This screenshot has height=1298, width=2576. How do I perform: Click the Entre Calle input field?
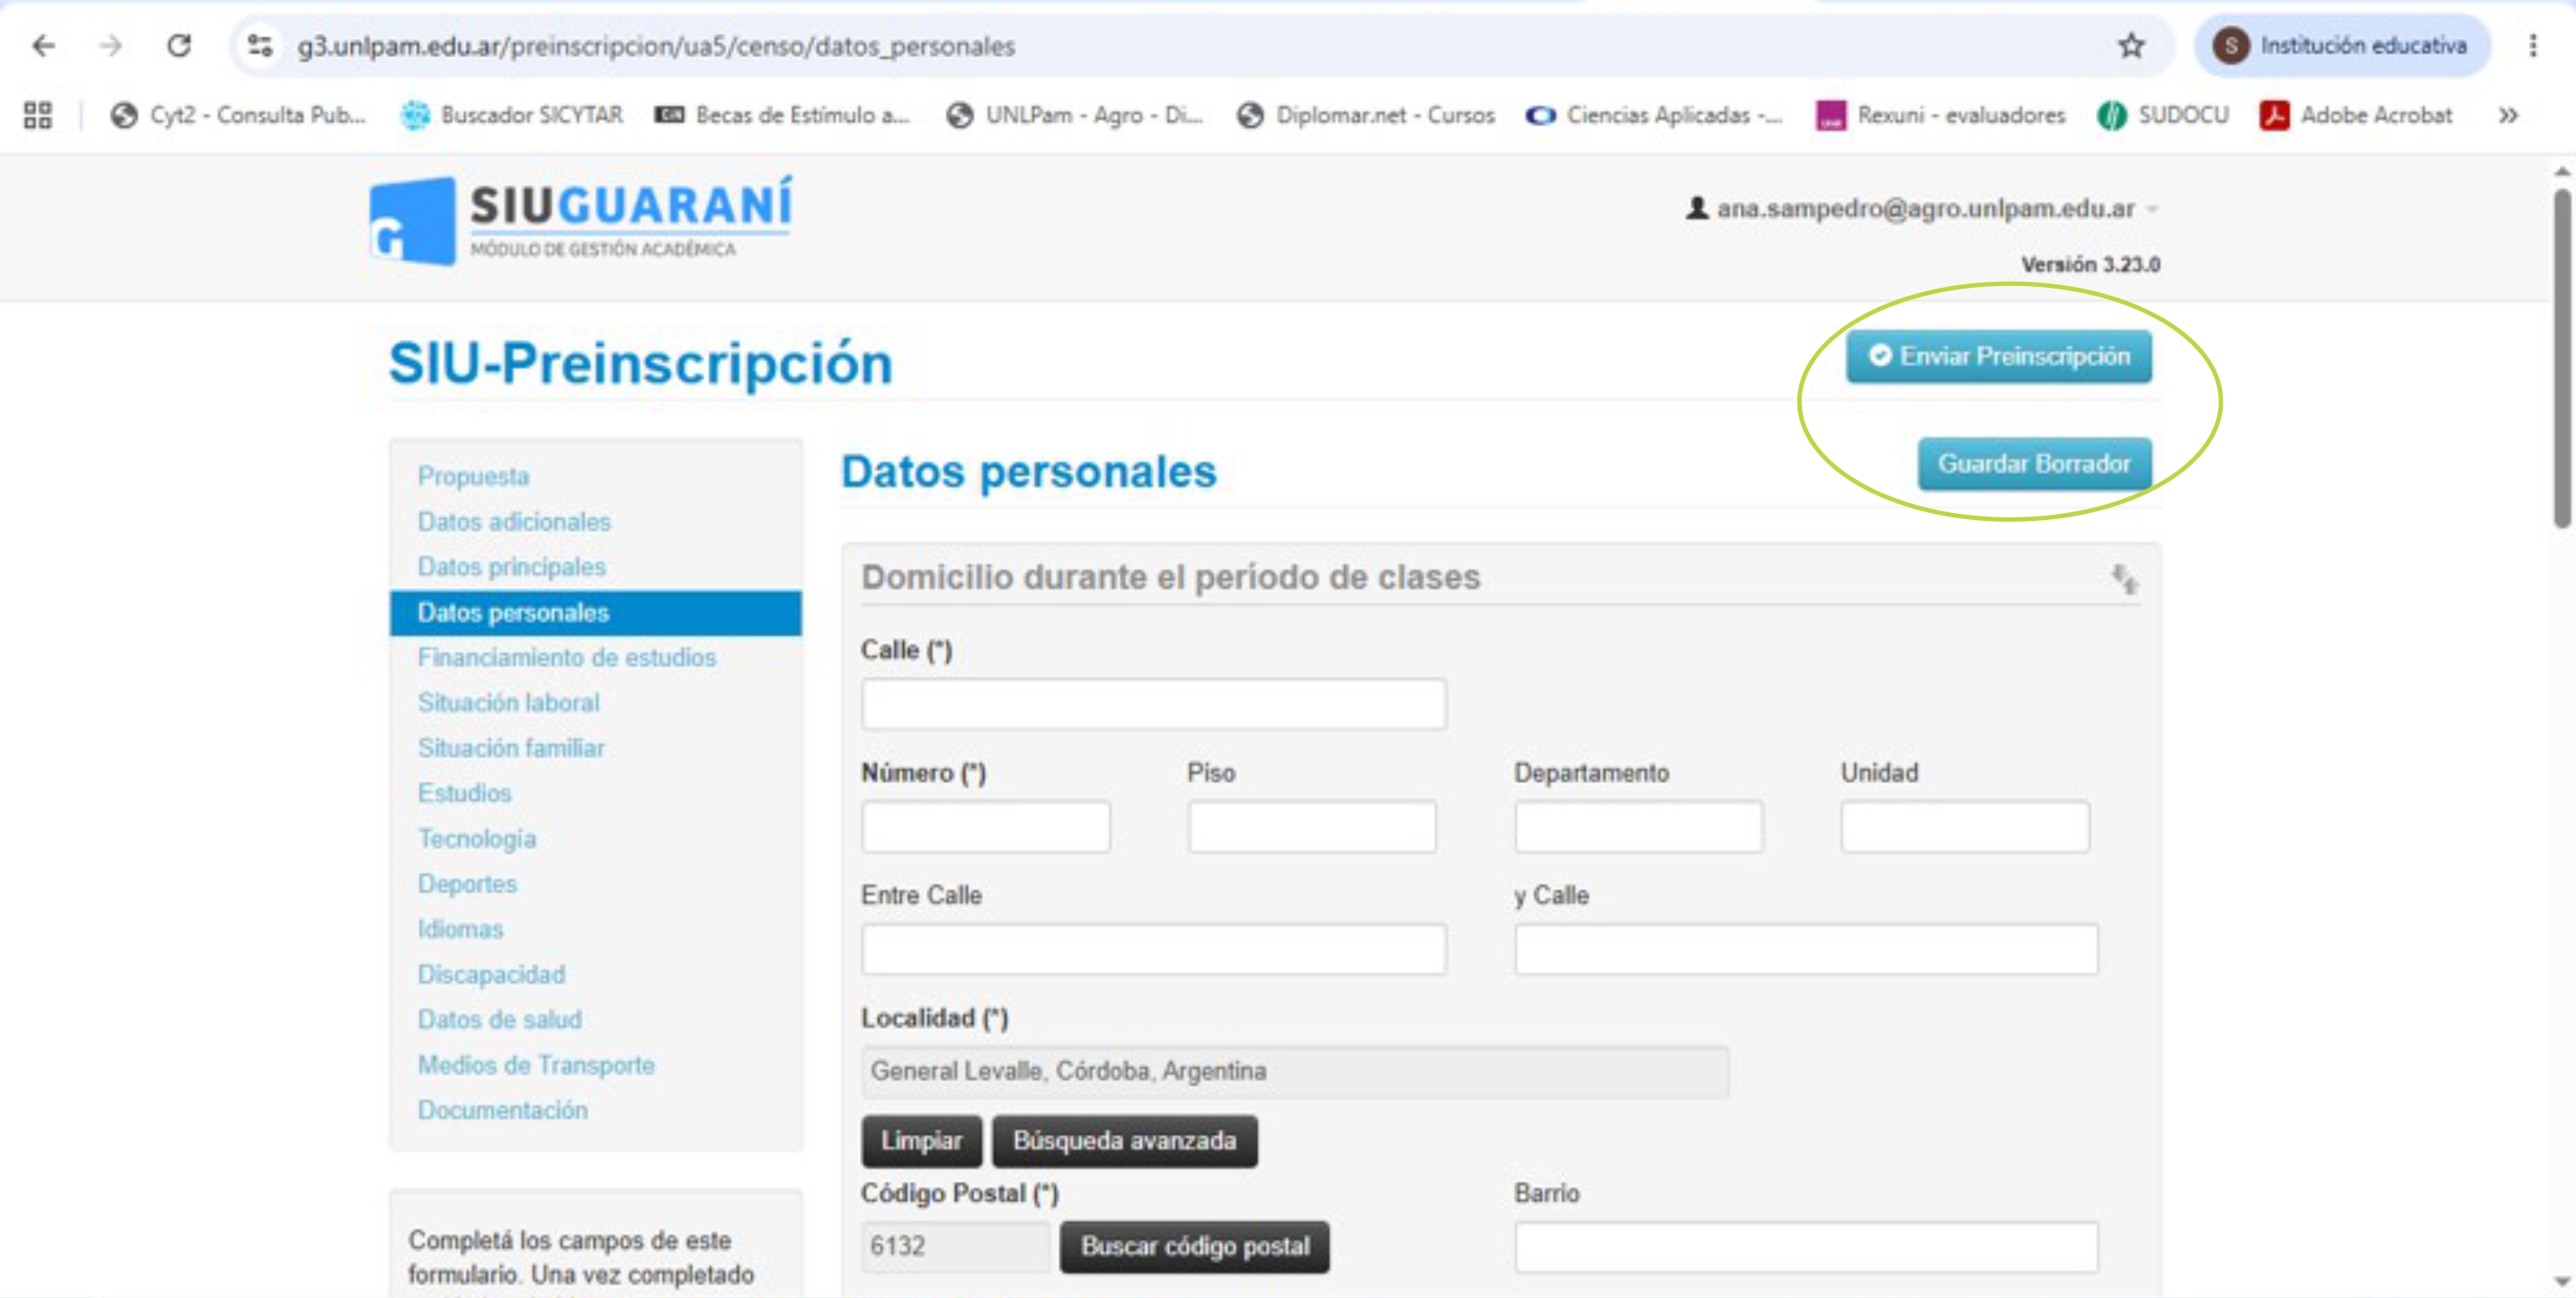point(1153,949)
